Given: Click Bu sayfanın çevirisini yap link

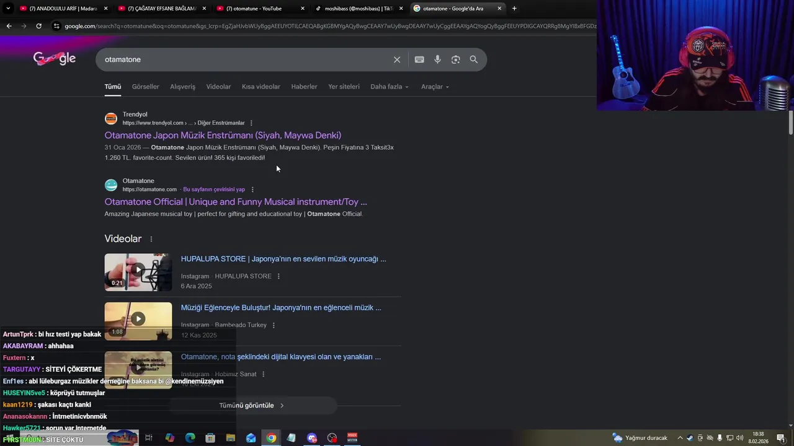Looking at the screenshot, I should [214, 190].
